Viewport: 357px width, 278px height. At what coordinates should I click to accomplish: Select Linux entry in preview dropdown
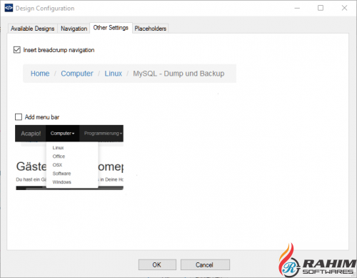[58, 148]
